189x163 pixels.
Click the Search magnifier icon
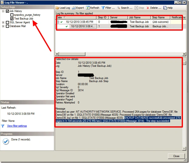tap(119, 8)
